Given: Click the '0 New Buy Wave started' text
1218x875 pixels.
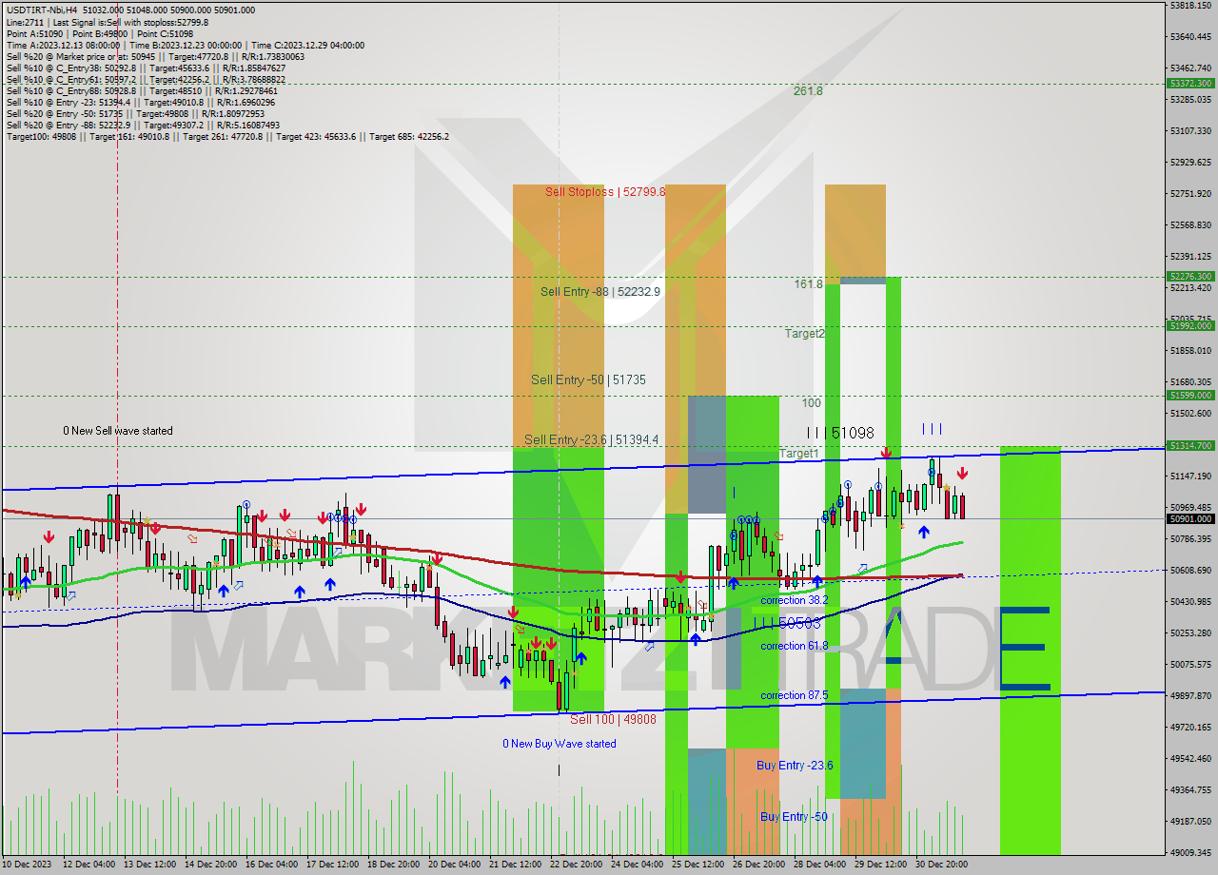Looking at the screenshot, I should pos(560,744).
